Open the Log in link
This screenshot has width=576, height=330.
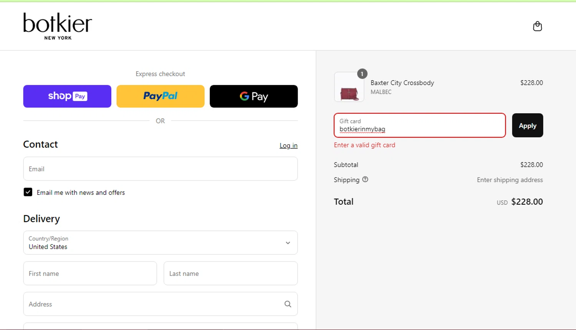pos(288,145)
